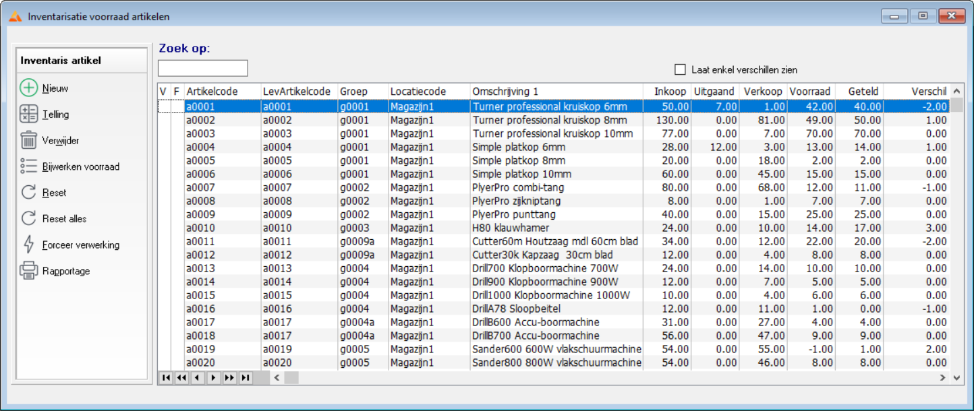Enable 'Laat enkel verschillen zien' checkbox
Image resolution: width=974 pixels, height=411 pixels.
[680, 69]
